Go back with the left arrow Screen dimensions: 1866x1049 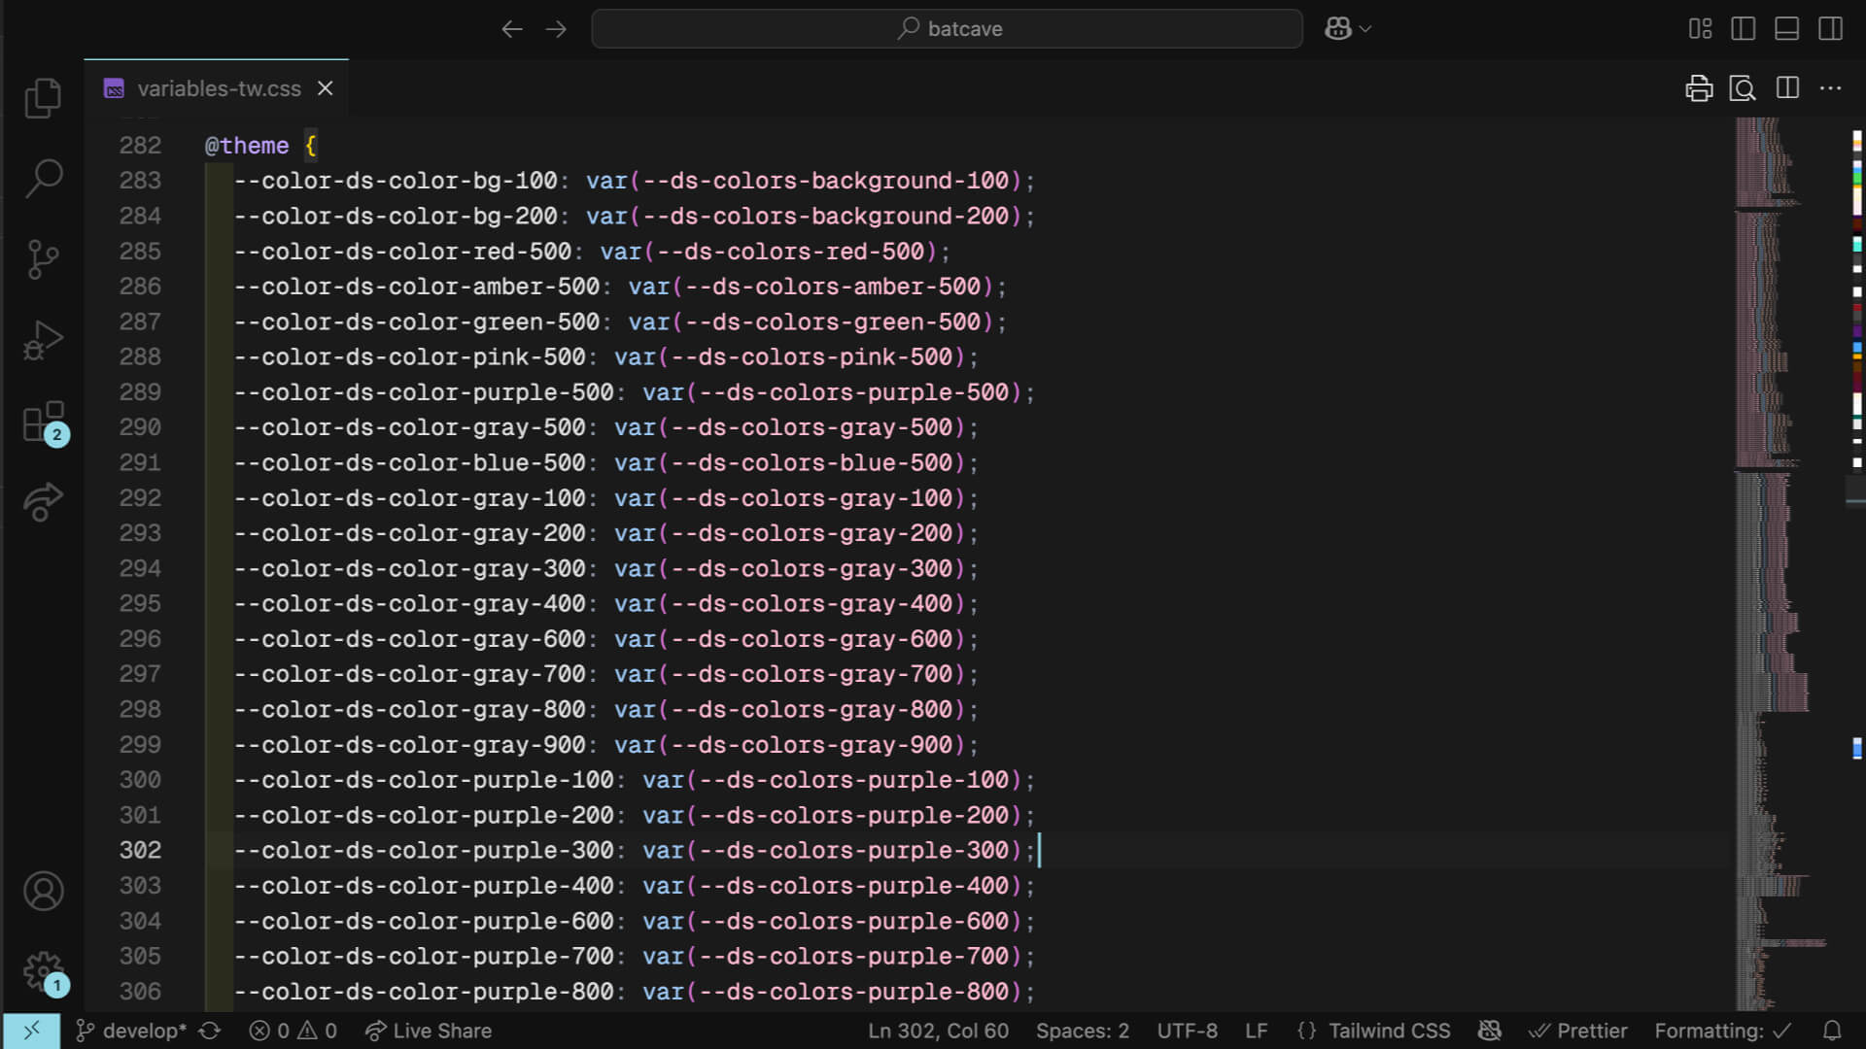[x=512, y=29]
